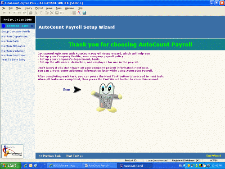Go to Previous Task in the wizard
Viewport: 225px width, 169px height.
(x=49, y=156)
